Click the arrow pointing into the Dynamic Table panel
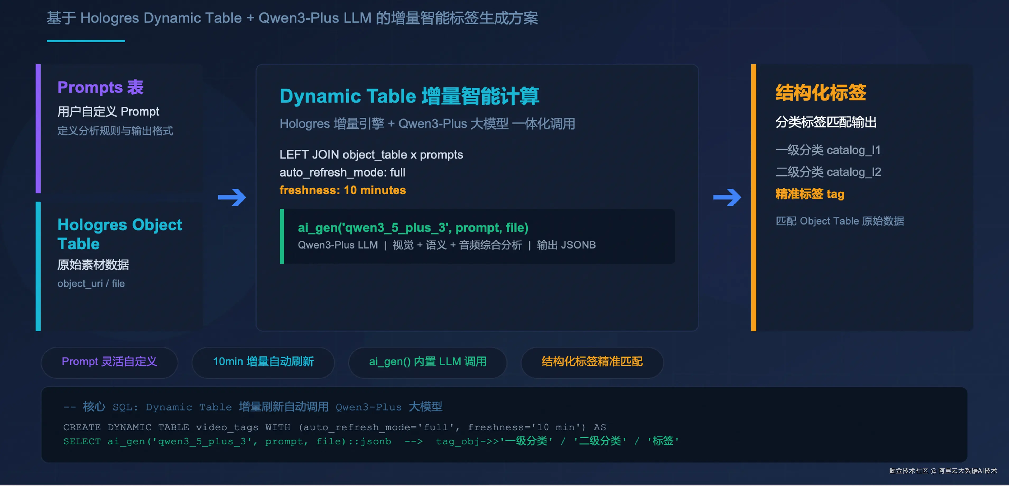The width and height of the screenshot is (1009, 486). pos(232,197)
